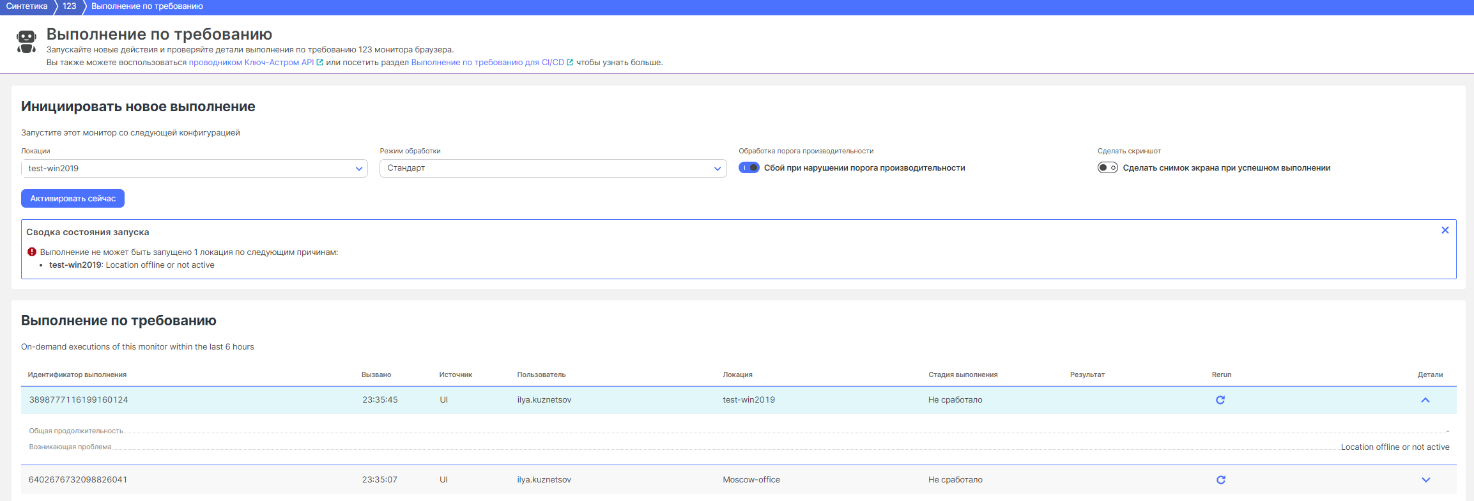Open the Локации dropdown with test-win2019

194,169
